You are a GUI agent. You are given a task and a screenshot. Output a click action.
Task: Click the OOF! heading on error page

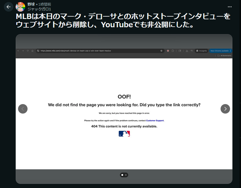tap(124, 97)
